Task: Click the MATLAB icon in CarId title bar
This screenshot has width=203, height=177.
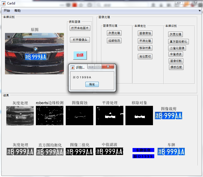Action: (4, 3)
